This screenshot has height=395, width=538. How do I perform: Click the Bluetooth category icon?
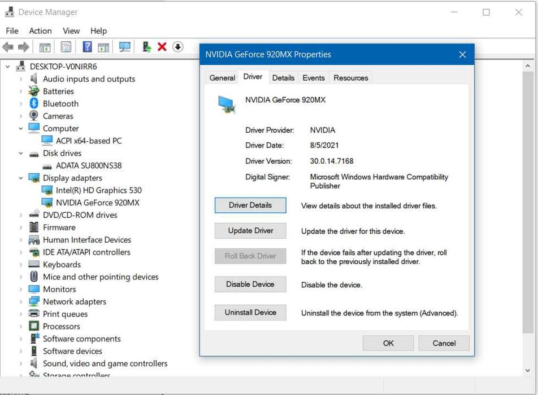click(34, 103)
